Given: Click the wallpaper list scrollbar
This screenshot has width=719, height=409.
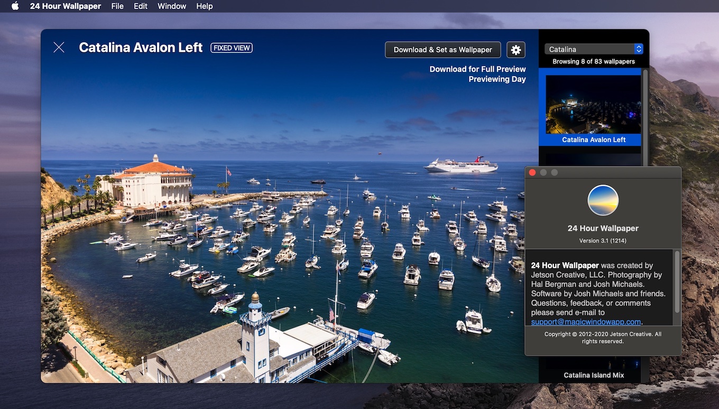Looking at the screenshot, I should click(645, 119).
